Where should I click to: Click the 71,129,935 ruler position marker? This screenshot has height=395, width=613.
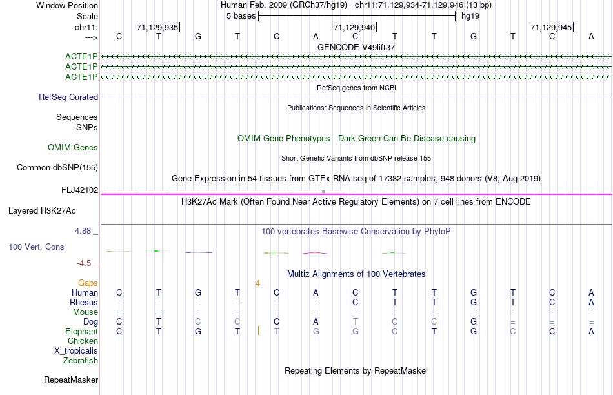pyautogui.click(x=157, y=27)
